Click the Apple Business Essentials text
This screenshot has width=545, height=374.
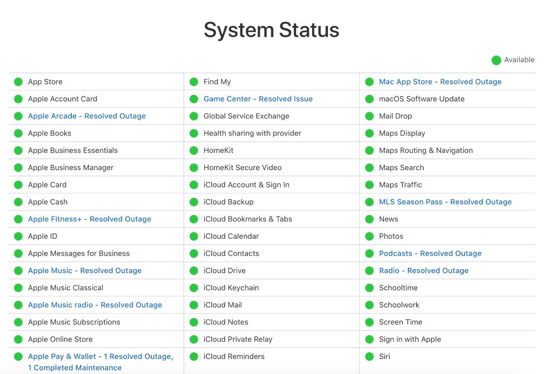coord(73,150)
